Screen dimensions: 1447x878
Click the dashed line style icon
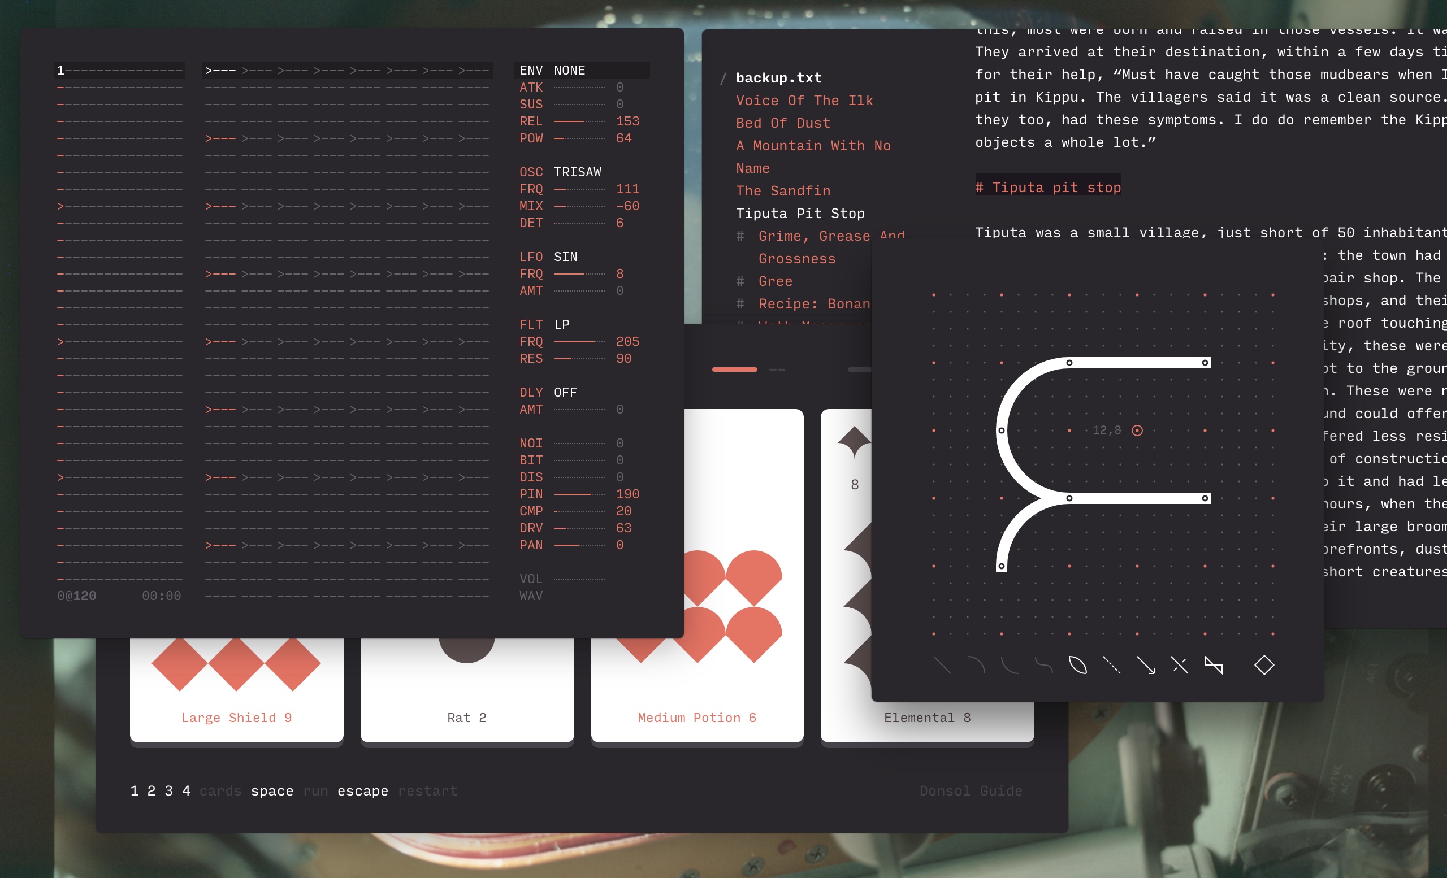1111,665
